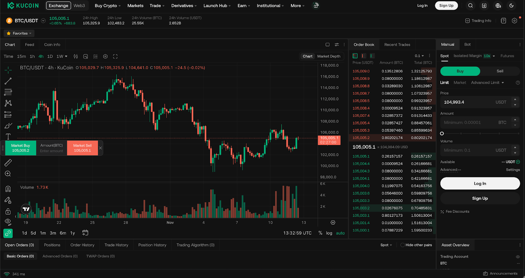Click the amount percentage slider handle
Viewport: 525px width, 278px height.
[x=442, y=134]
